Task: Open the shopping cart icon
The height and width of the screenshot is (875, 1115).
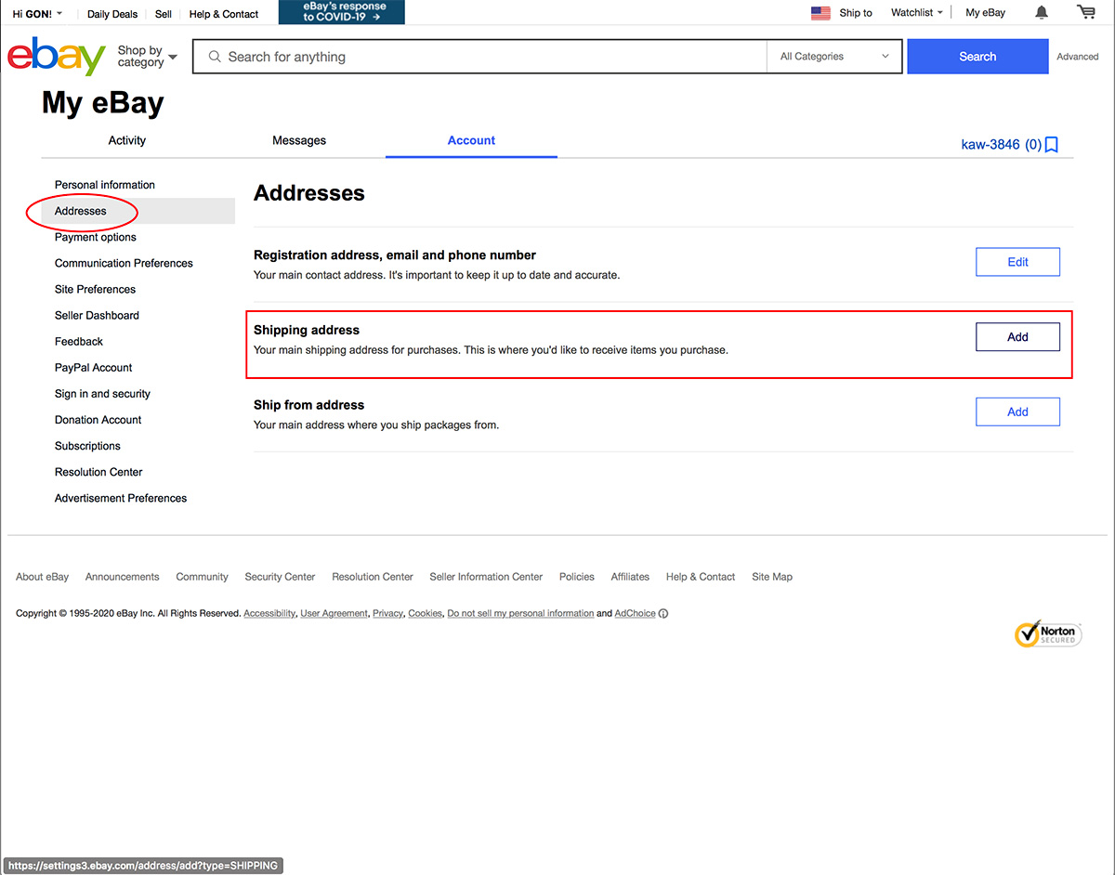Action: coord(1085,12)
